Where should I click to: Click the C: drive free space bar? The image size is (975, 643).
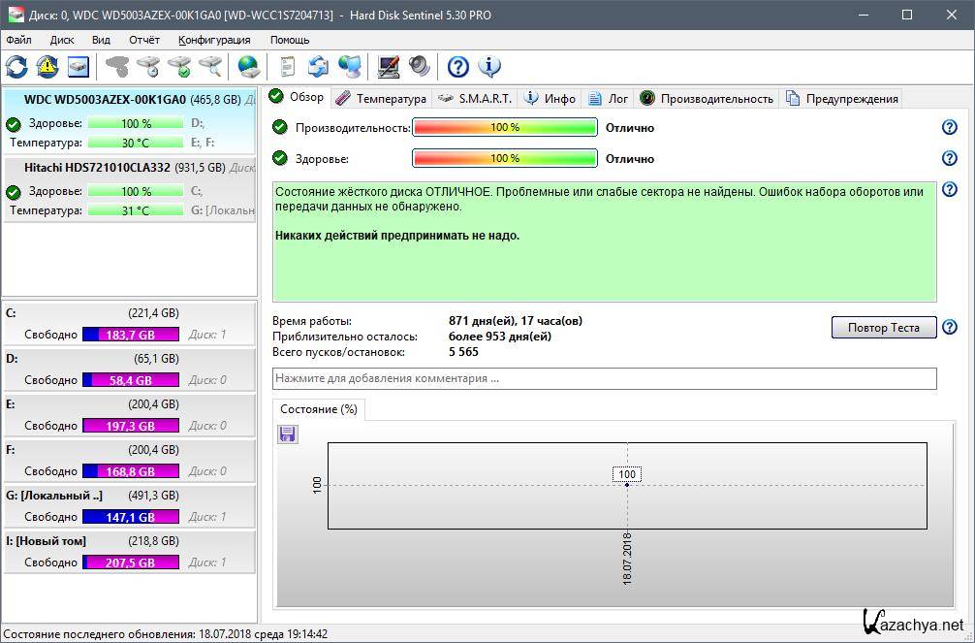pyautogui.click(x=130, y=335)
